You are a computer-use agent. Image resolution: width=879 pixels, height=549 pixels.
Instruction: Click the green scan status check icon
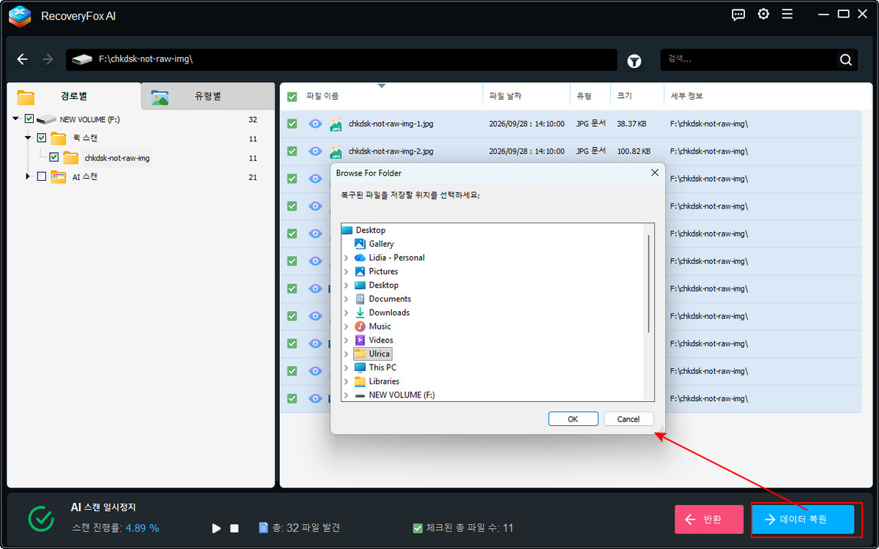[41, 518]
